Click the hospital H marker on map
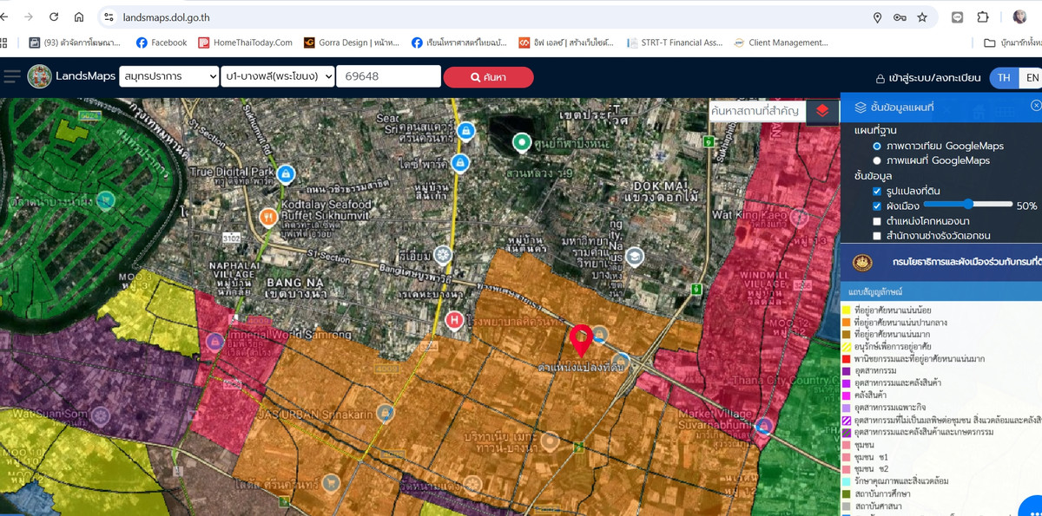Image resolution: width=1042 pixels, height=516 pixels. pos(453,320)
